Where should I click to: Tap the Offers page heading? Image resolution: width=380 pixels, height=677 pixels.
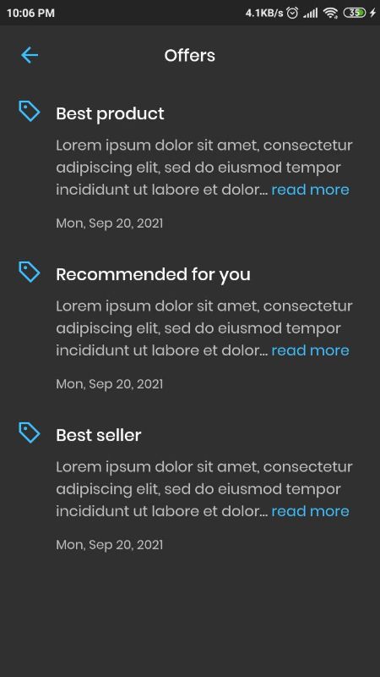(189, 56)
